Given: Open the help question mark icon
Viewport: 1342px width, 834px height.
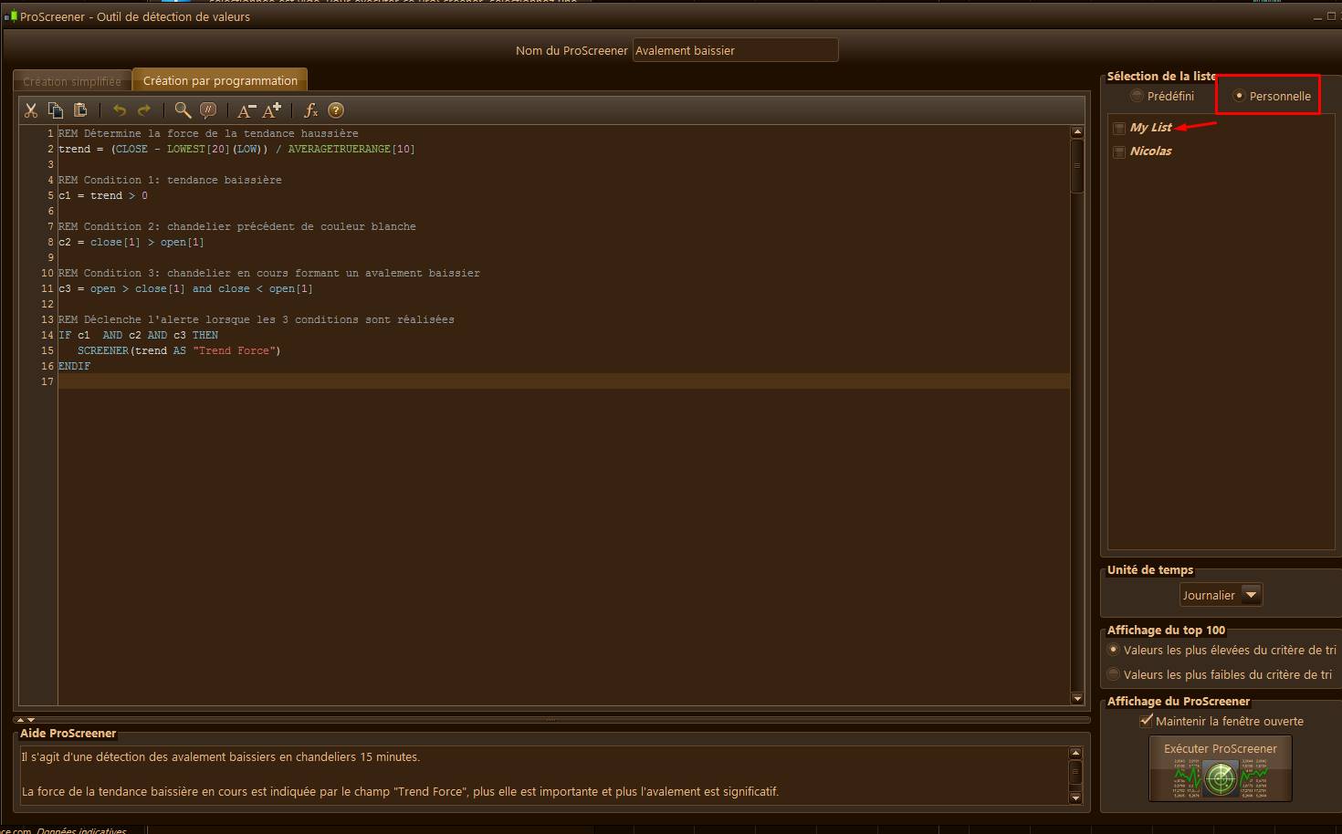Looking at the screenshot, I should point(336,110).
